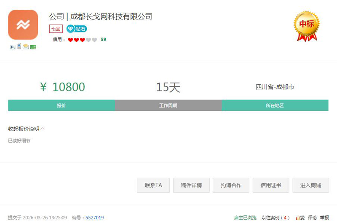Click the gold 中标 award medal
This screenshot has width=337, height=223.
tap(306, 25)
